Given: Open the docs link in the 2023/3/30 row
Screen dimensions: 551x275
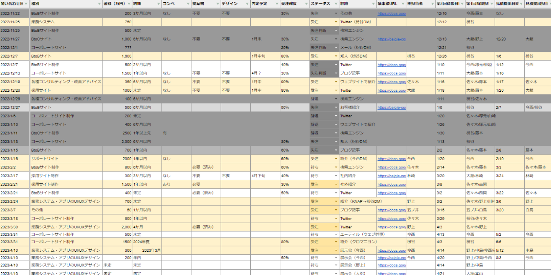Looking at the screenshot, I should click(391, 227).
